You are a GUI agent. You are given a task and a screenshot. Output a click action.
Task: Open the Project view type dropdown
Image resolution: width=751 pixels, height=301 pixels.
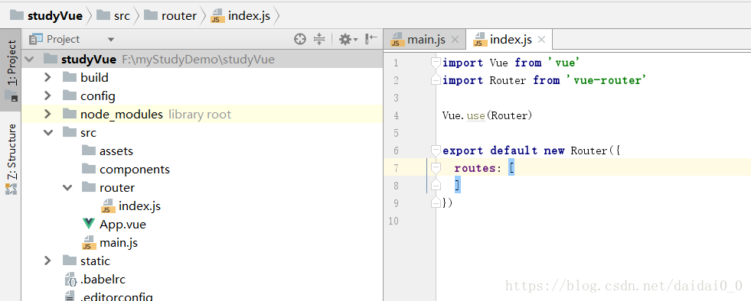coord(111,40)
